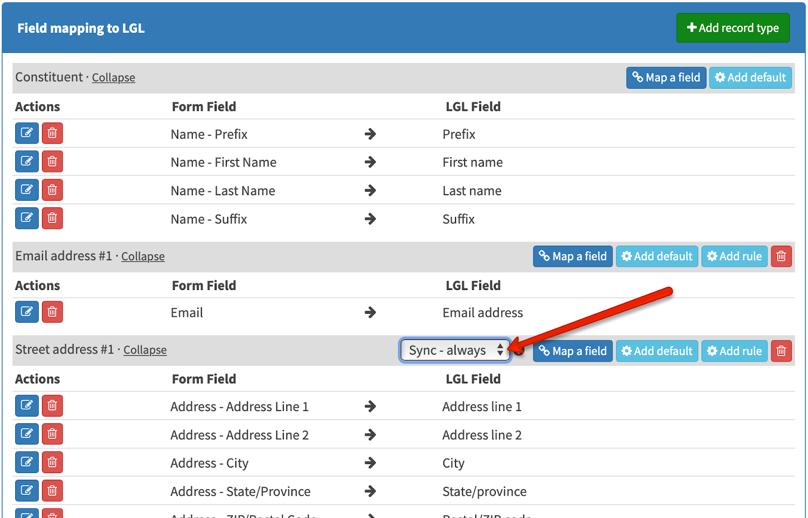
Task: Collapse the Constituent section
Action: point(114,78)
